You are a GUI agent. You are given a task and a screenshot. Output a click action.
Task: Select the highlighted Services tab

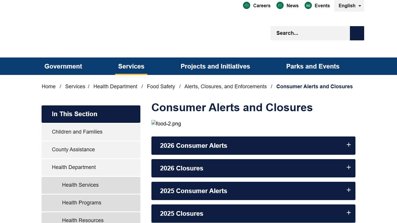(x=131, y=66)
